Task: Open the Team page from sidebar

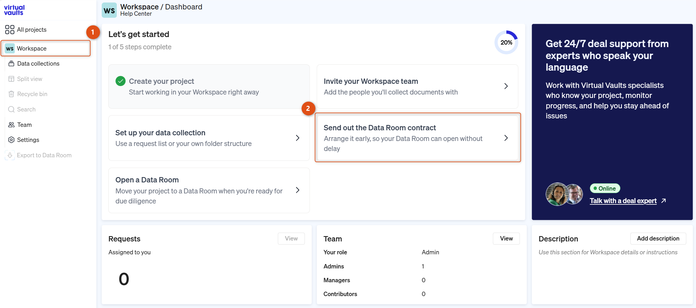Action: pos(24,125)
